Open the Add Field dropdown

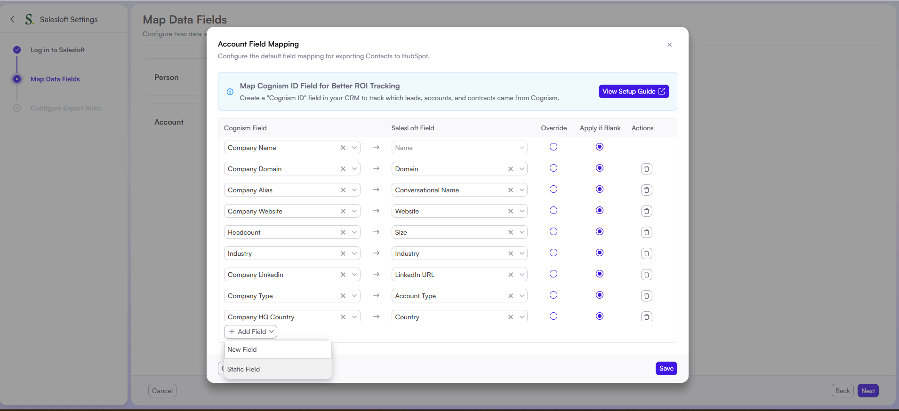point(251,332)
